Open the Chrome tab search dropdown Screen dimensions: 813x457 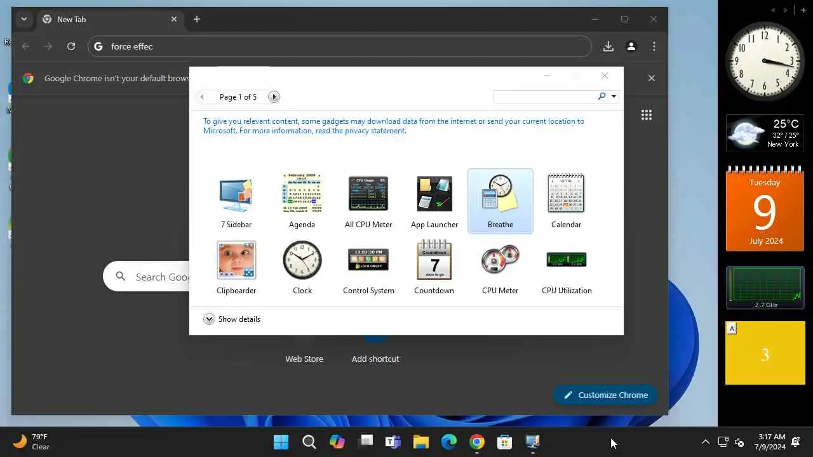(24, 19)
